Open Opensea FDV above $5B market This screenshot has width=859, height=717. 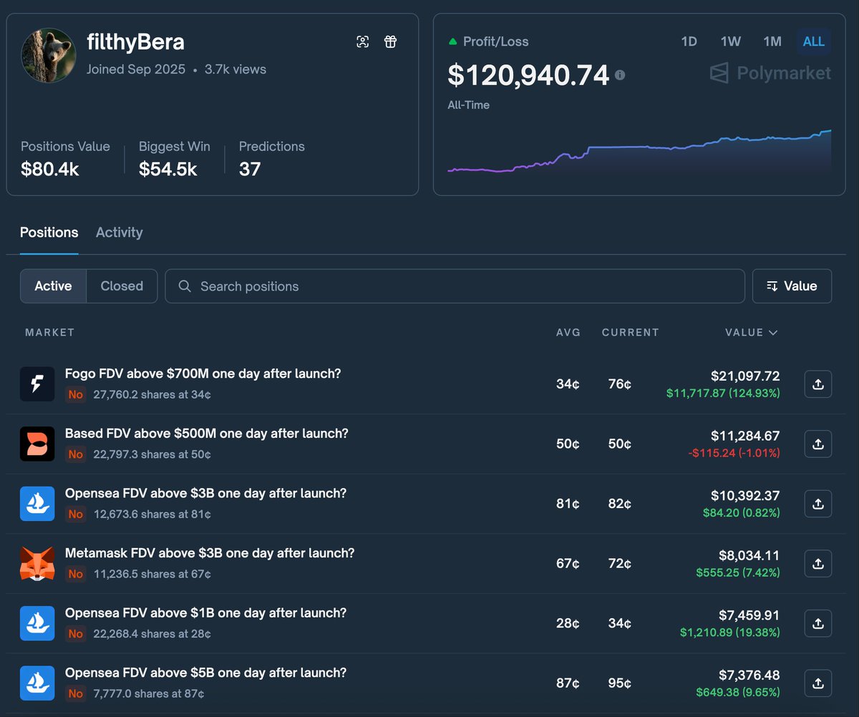click(x=206, y=673)
